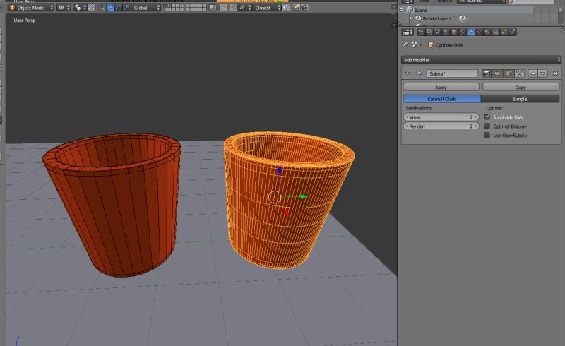Click Cylinder.004 object name breadcrumb
Screen dimensions: 565x346
tap(449, 45)
